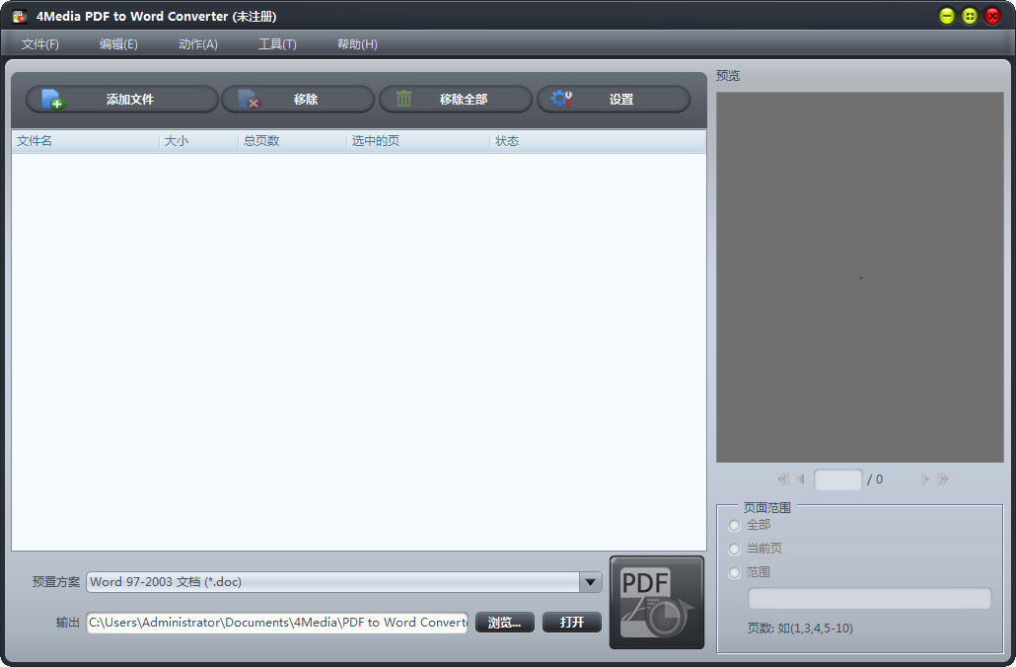1016x667 pixels.
Task: Click the Add File (添加文件) button
Action: pyautogui.click(x=121, y=100)
